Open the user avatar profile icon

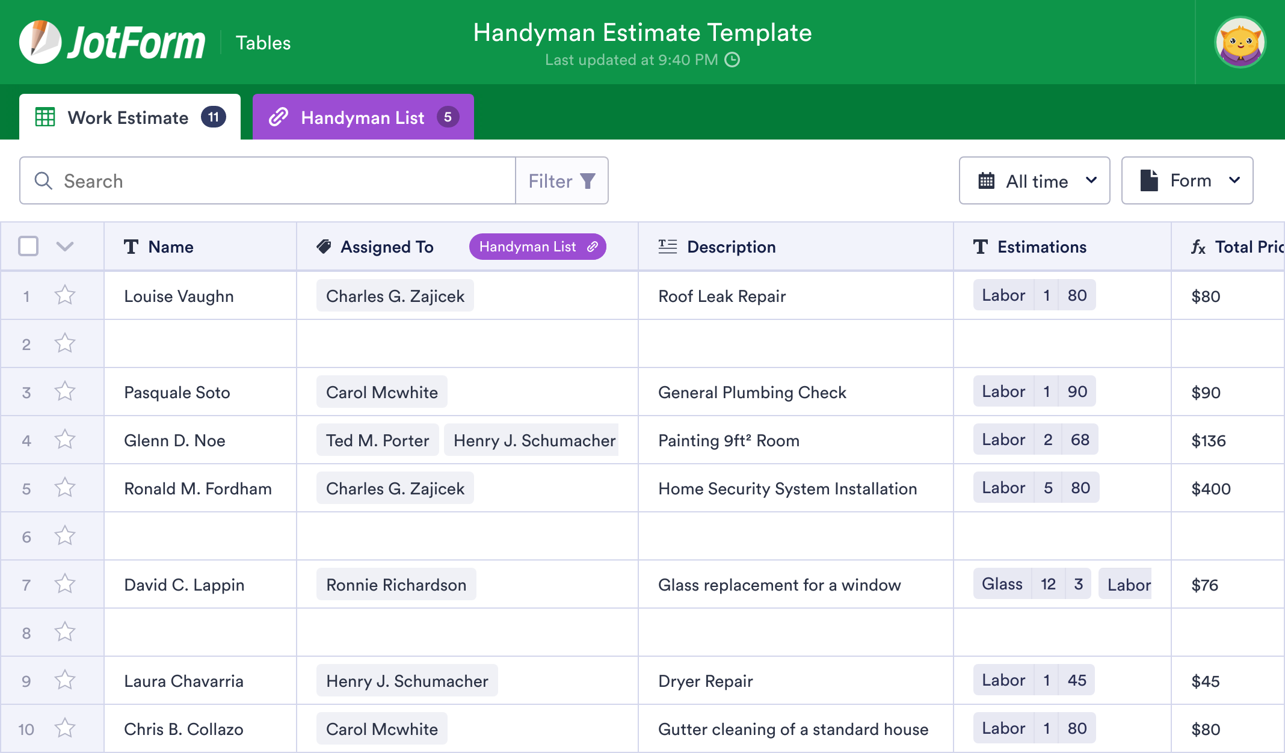(x=1240, y=42)
